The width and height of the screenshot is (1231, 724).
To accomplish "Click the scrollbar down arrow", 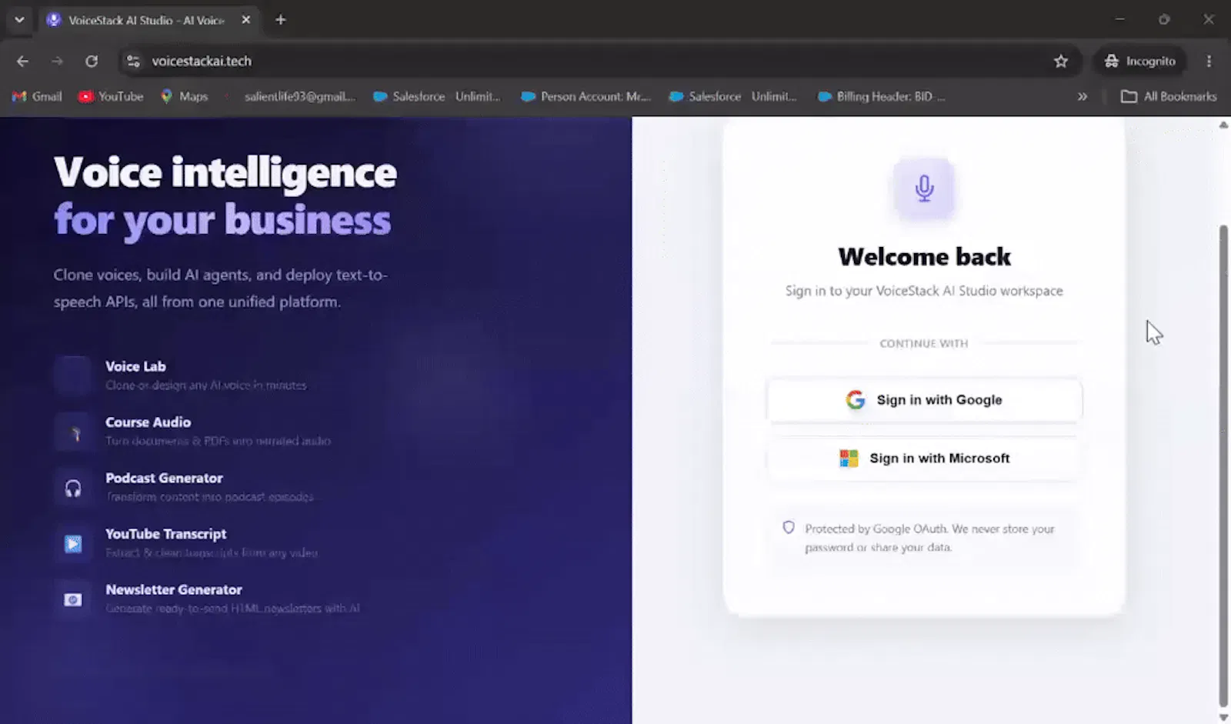I will coord(1223,717).
